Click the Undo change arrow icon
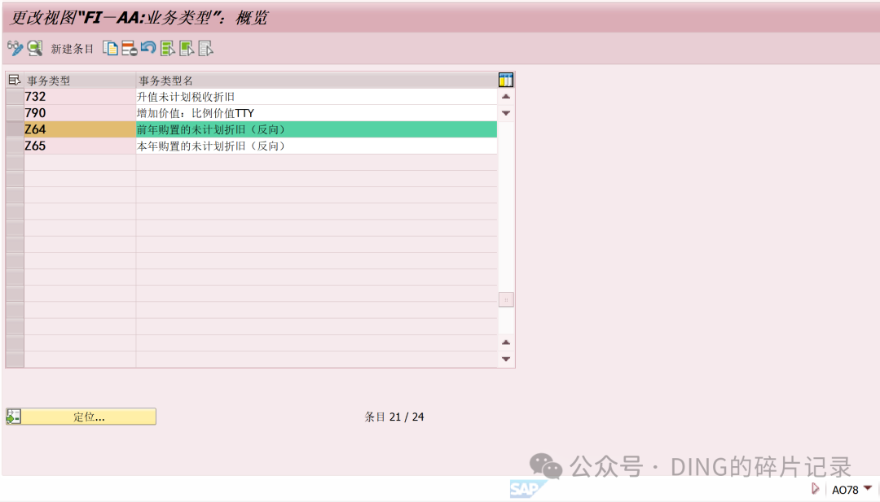The width and height of the screenshot is (880, 502). coord(148,48)
